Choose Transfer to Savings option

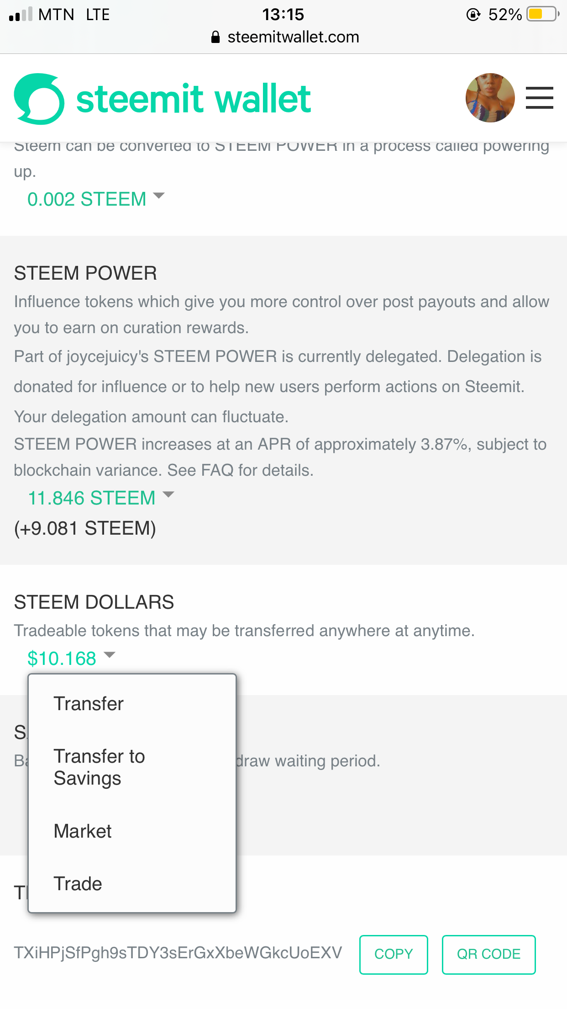99,767
